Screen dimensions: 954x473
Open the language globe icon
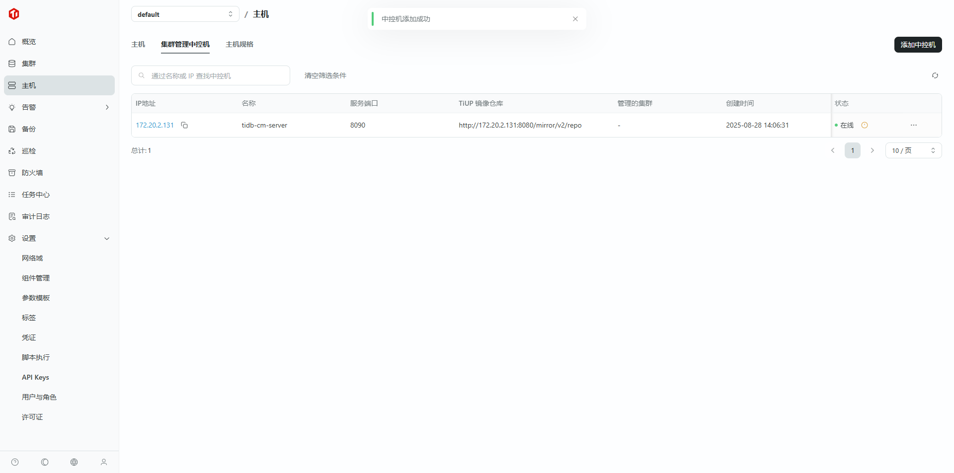click(x=74, y=462)
